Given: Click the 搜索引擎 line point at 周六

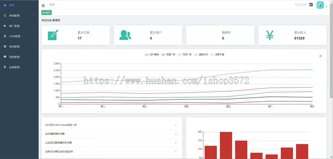Looking at the screenshot, I should click(270, 70).
